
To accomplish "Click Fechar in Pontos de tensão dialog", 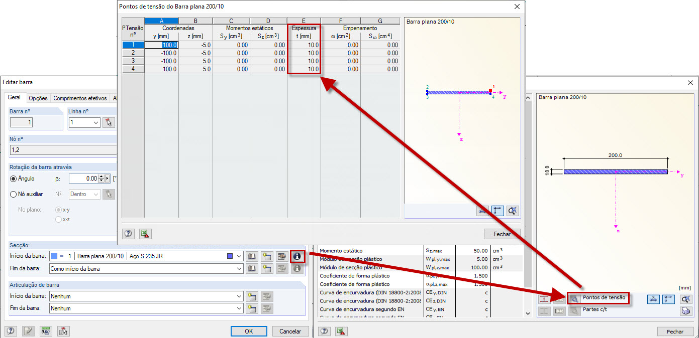I will pyautogui.click(x=502, y=234).
